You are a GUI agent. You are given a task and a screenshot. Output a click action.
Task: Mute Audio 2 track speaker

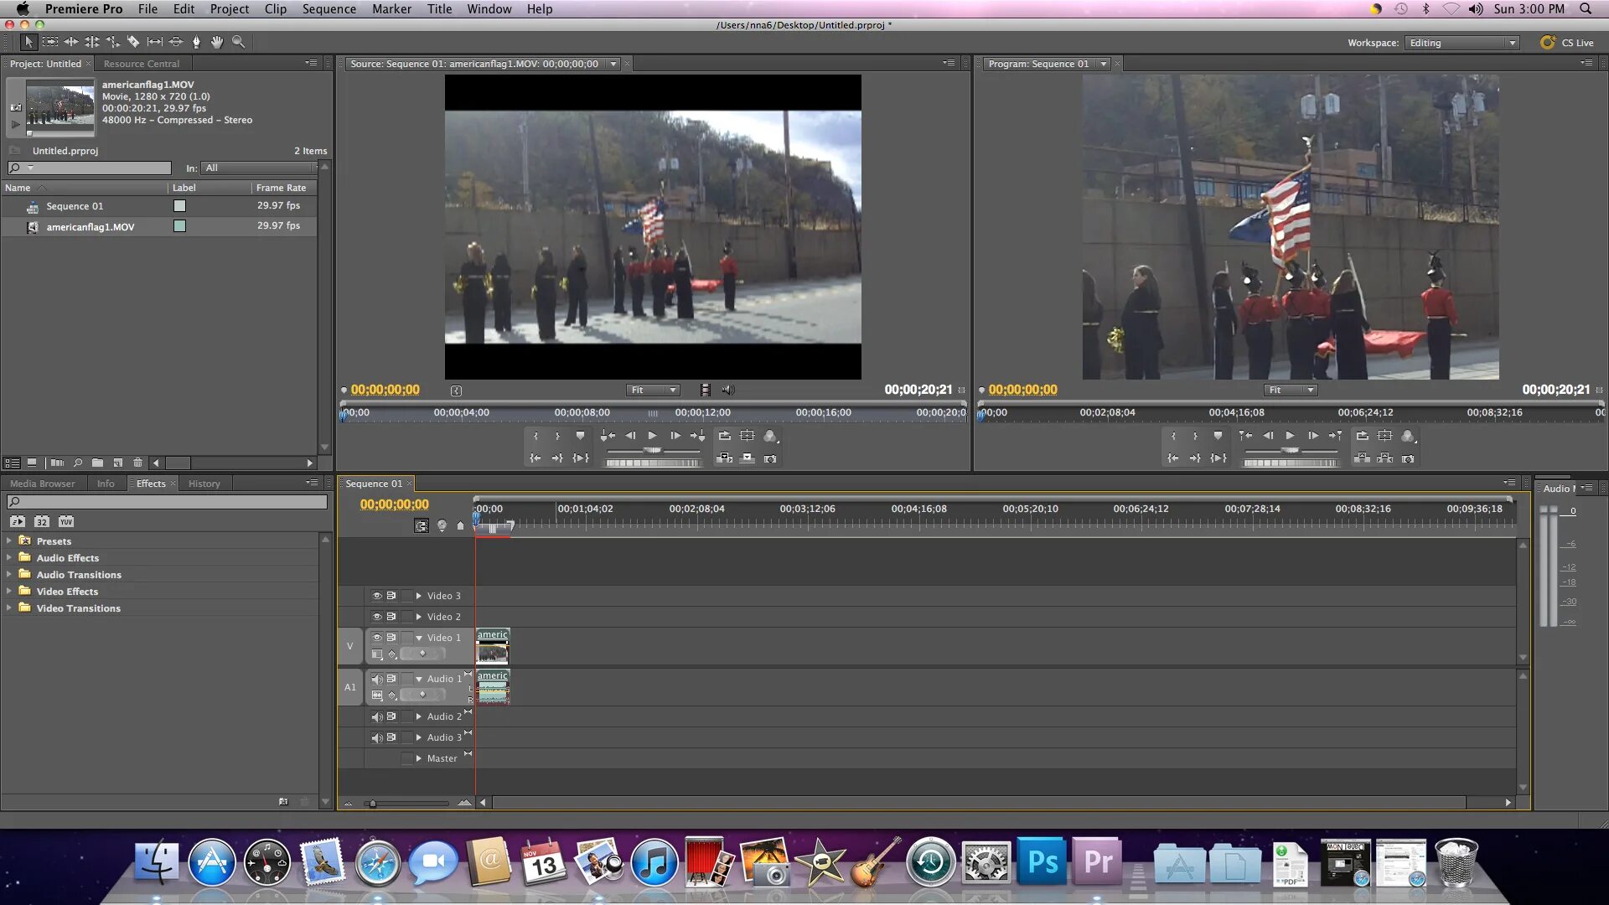point(377,716)
